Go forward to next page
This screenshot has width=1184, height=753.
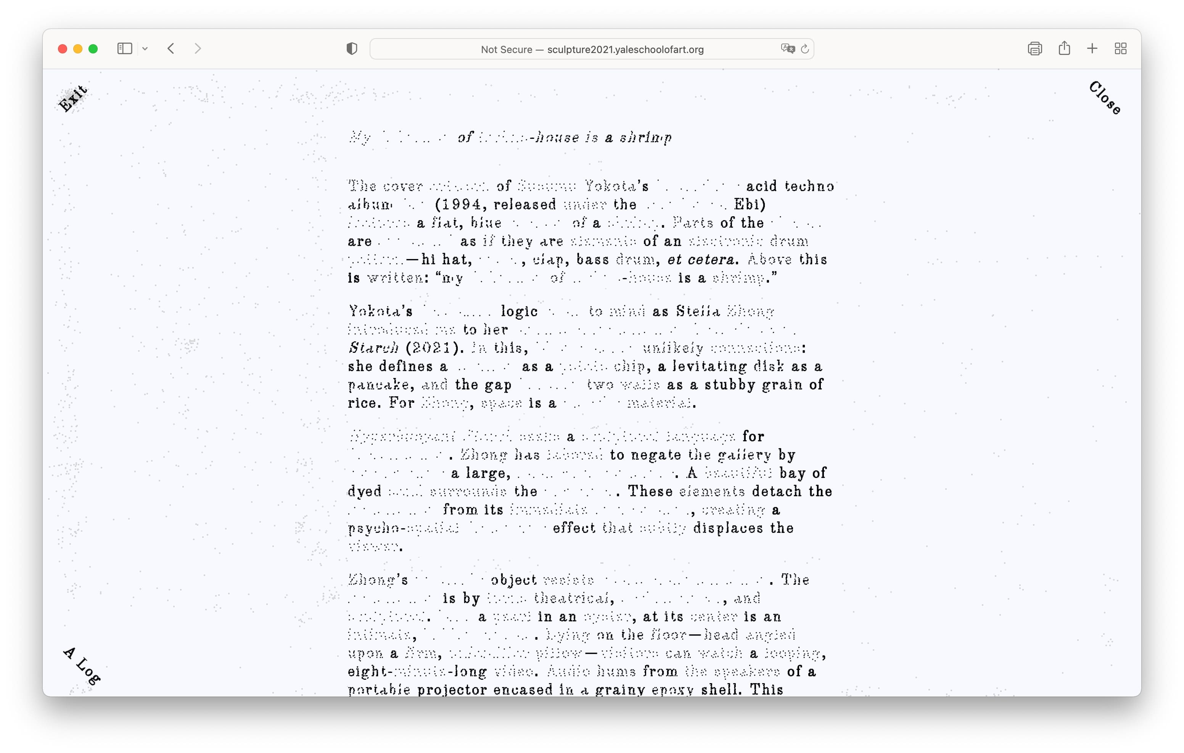198,49
